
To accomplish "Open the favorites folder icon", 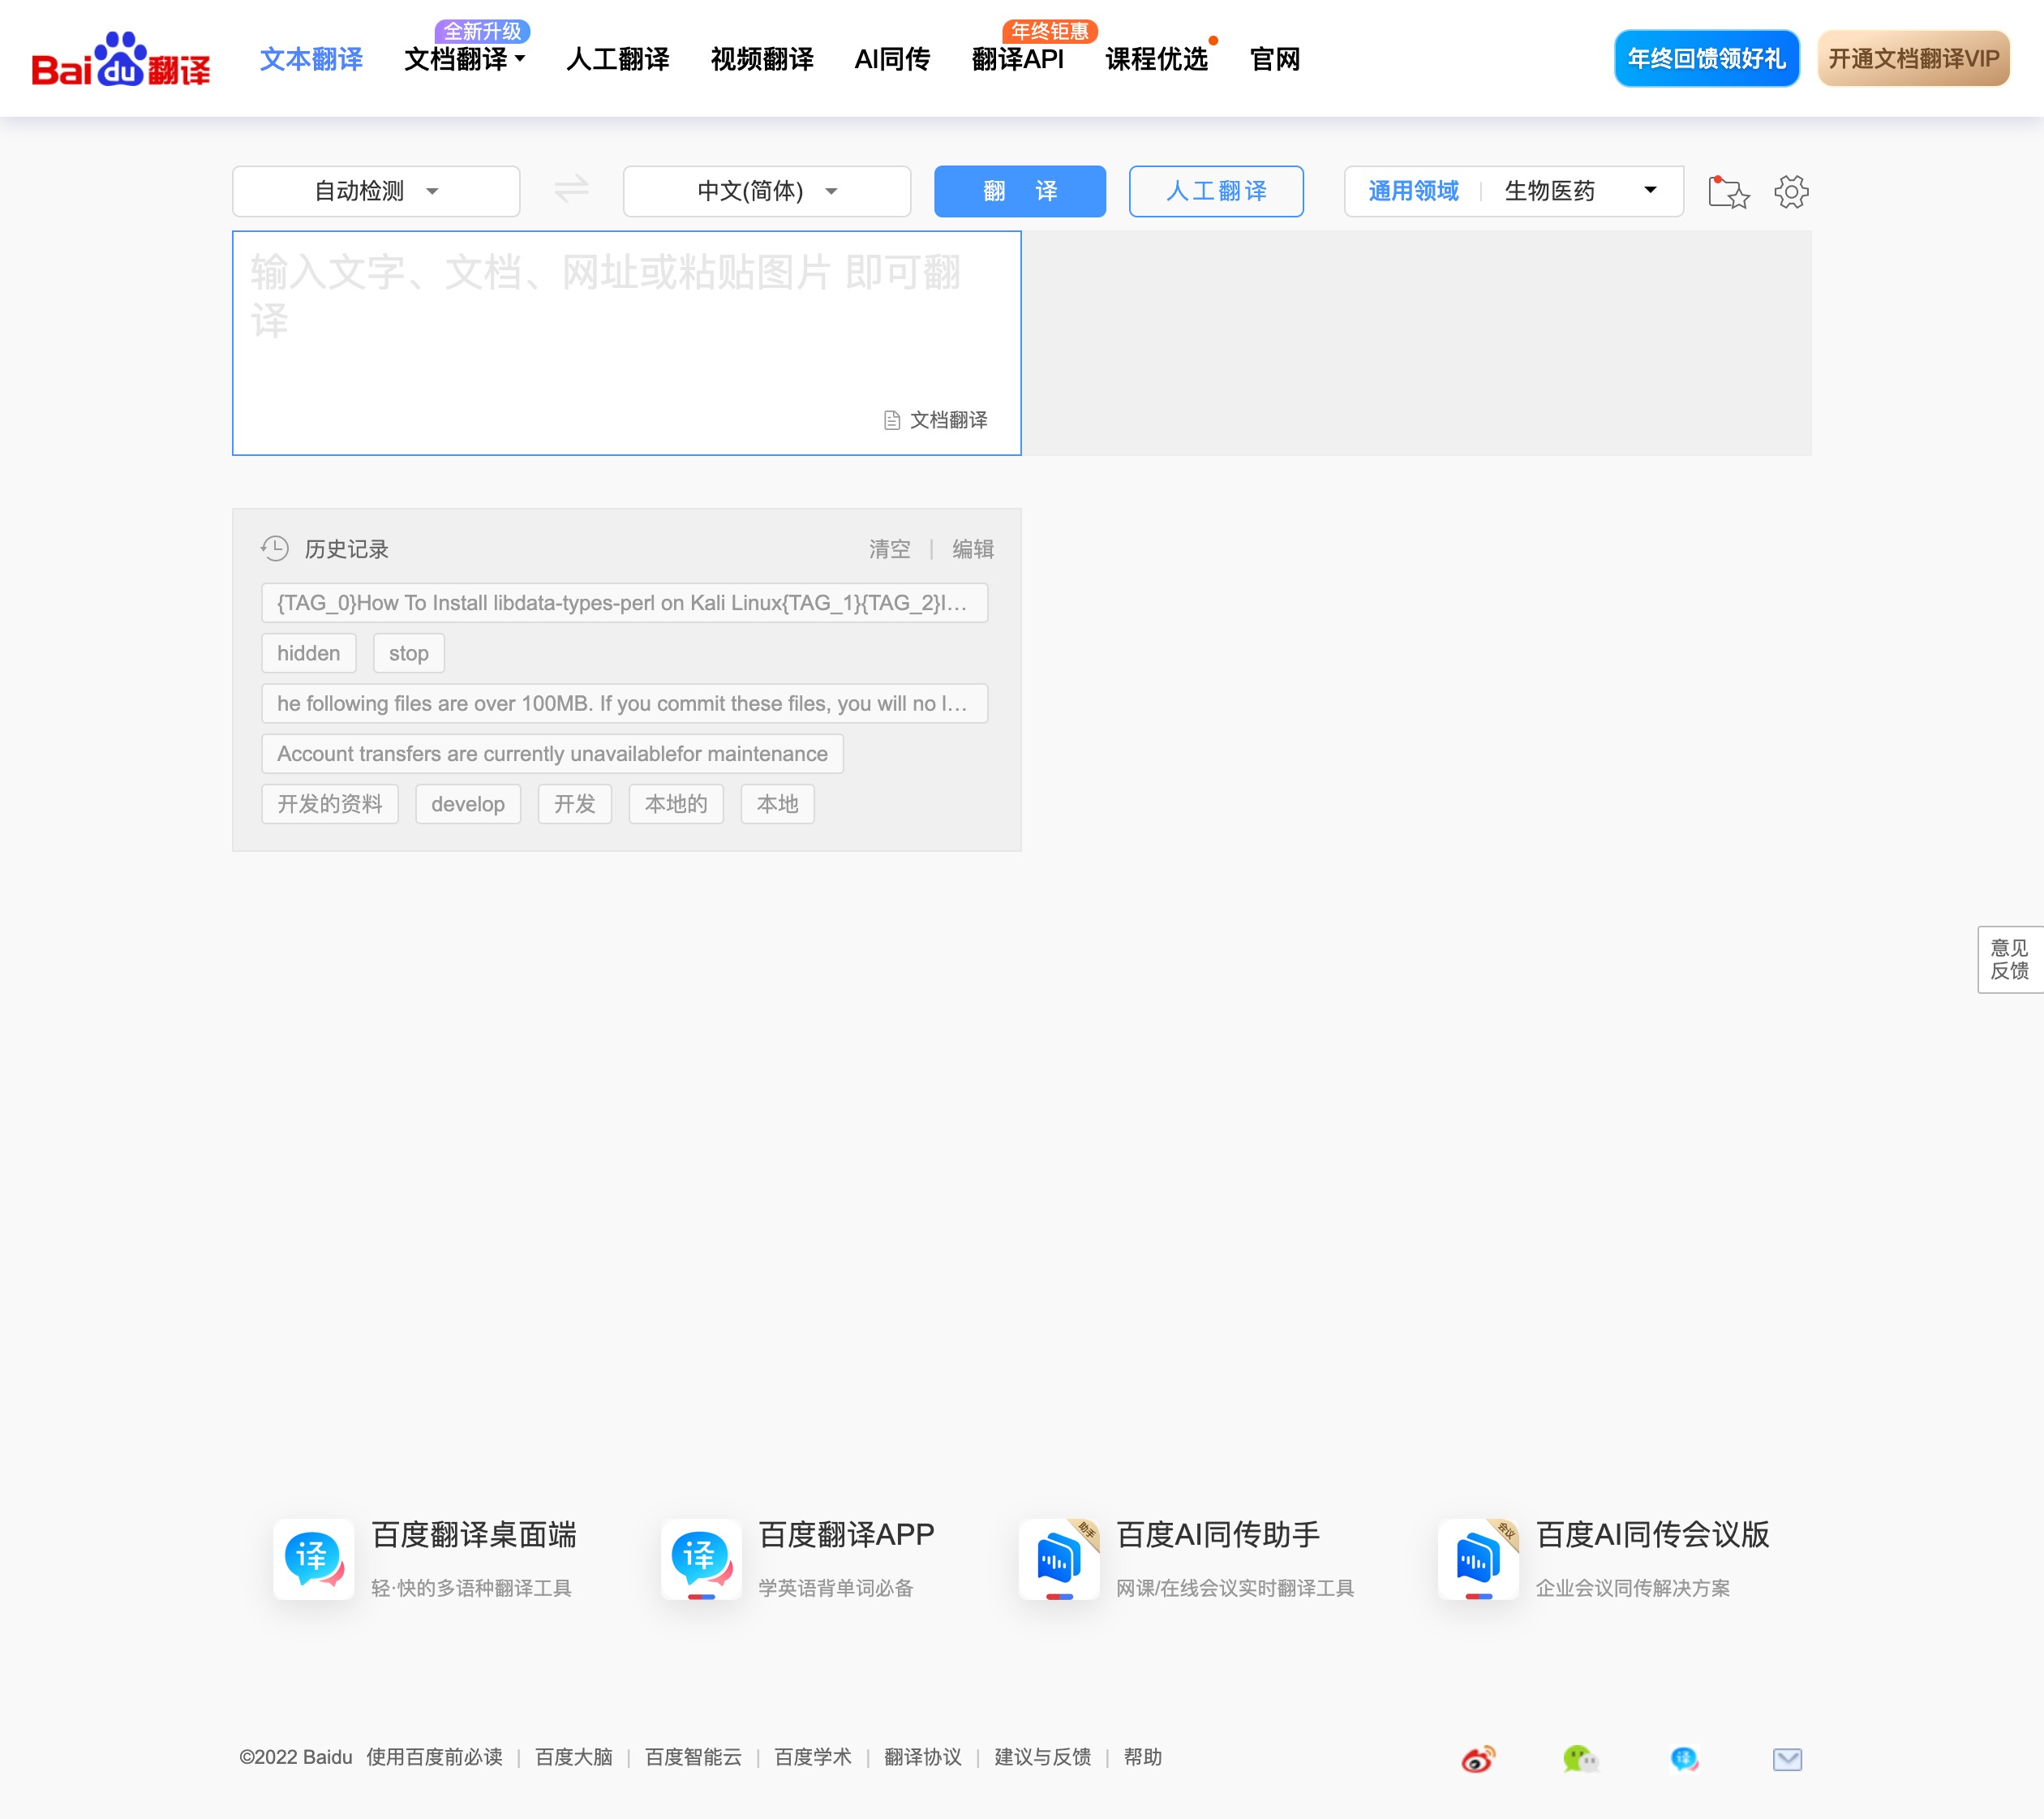I will point(1729,192).
